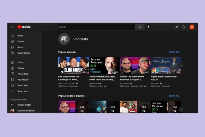Click the Watch later clock icon
The image size is (205, 137).
click(12, 85)
